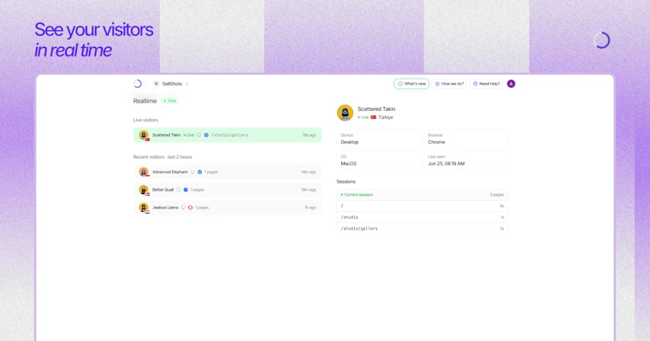Click the 14m ago timestamp
650x341 pixels.
tap(309, 172)
